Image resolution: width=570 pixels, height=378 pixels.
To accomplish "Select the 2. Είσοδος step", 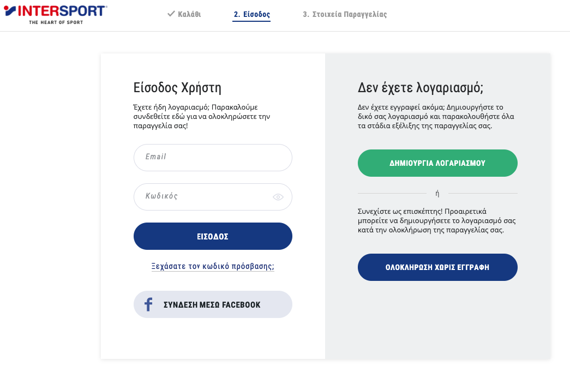I will pos(251,15).
